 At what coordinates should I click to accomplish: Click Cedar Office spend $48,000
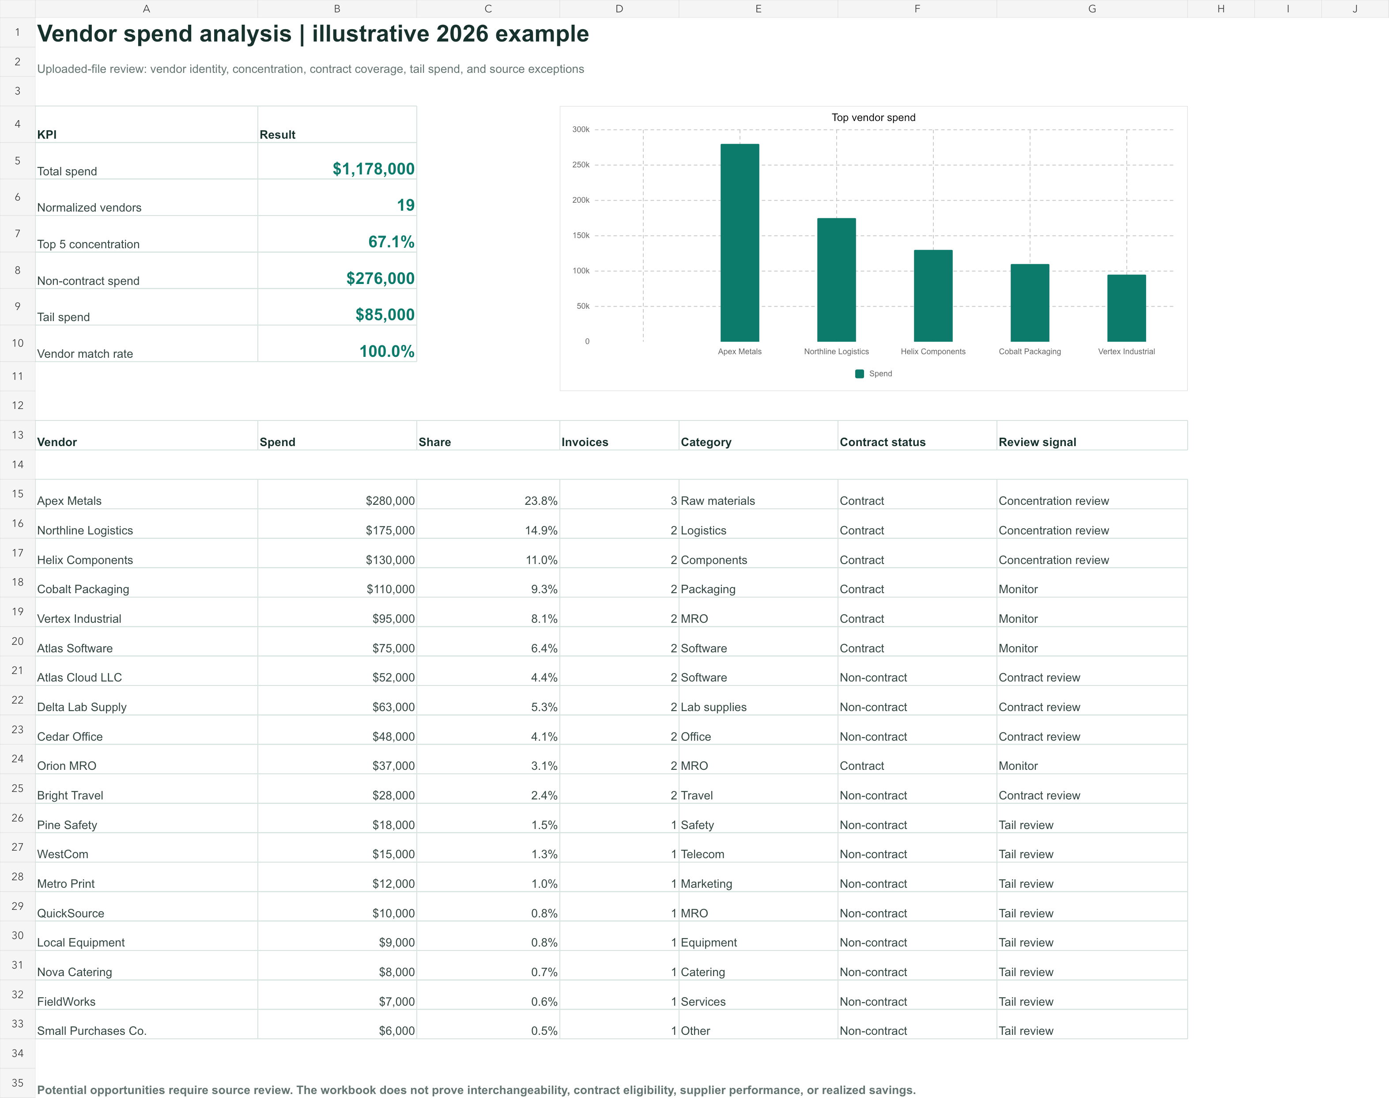[x=337, y=730]
